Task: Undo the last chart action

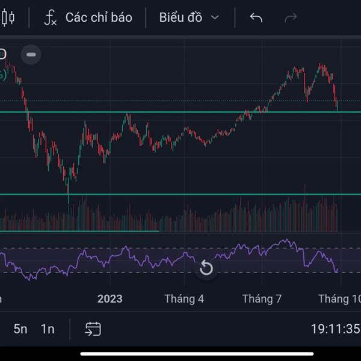Action: pyautogui.click(x=256, y=17)
